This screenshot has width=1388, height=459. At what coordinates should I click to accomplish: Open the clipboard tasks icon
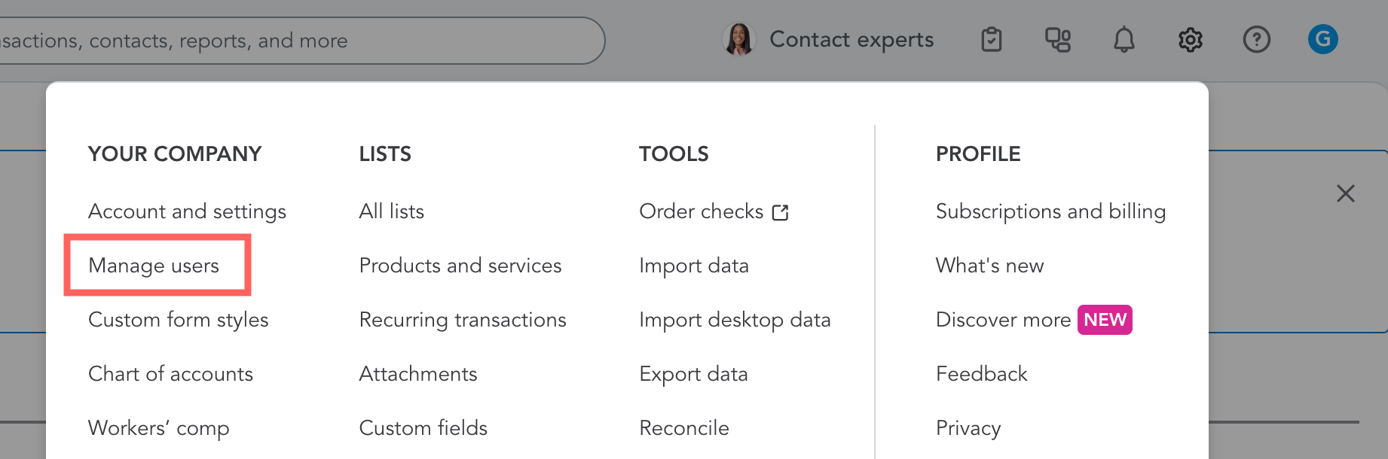click(x=991, y=39)
